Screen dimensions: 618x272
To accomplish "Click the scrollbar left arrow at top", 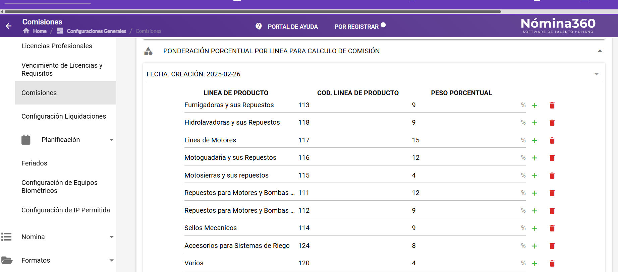I will point(2,11).
